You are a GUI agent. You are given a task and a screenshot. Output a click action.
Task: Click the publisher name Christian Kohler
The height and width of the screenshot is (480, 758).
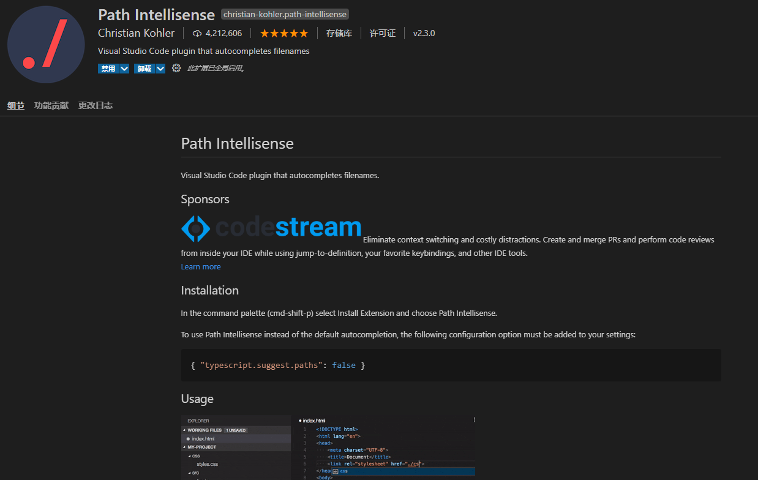pos(136,33)
